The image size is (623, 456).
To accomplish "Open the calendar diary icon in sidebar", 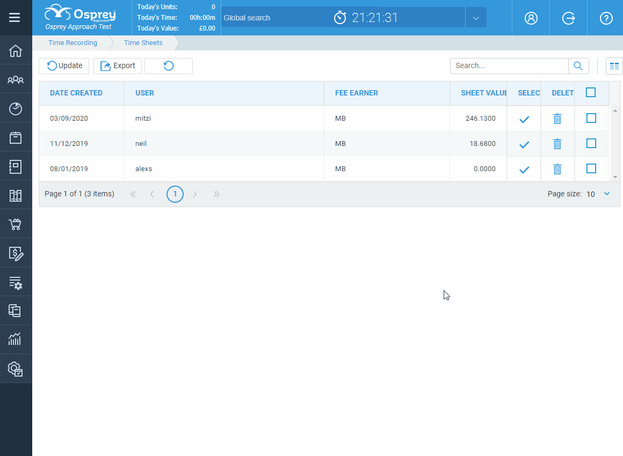I will (x=16, y=138).
